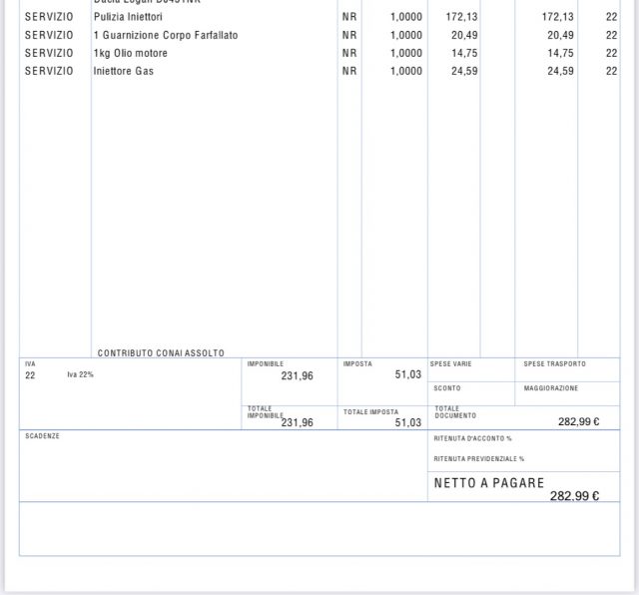Select the 'Iva 22%' description text

click(x=80, y=374)
